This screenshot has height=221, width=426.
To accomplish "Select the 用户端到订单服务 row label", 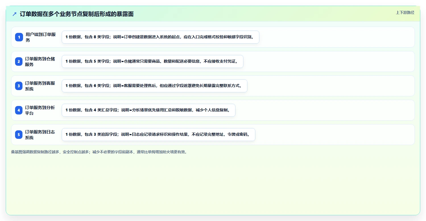I will pos(41,37).
